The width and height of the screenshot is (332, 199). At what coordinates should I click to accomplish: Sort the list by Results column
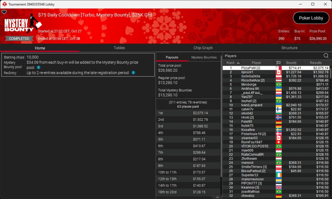tap(315, 63)
